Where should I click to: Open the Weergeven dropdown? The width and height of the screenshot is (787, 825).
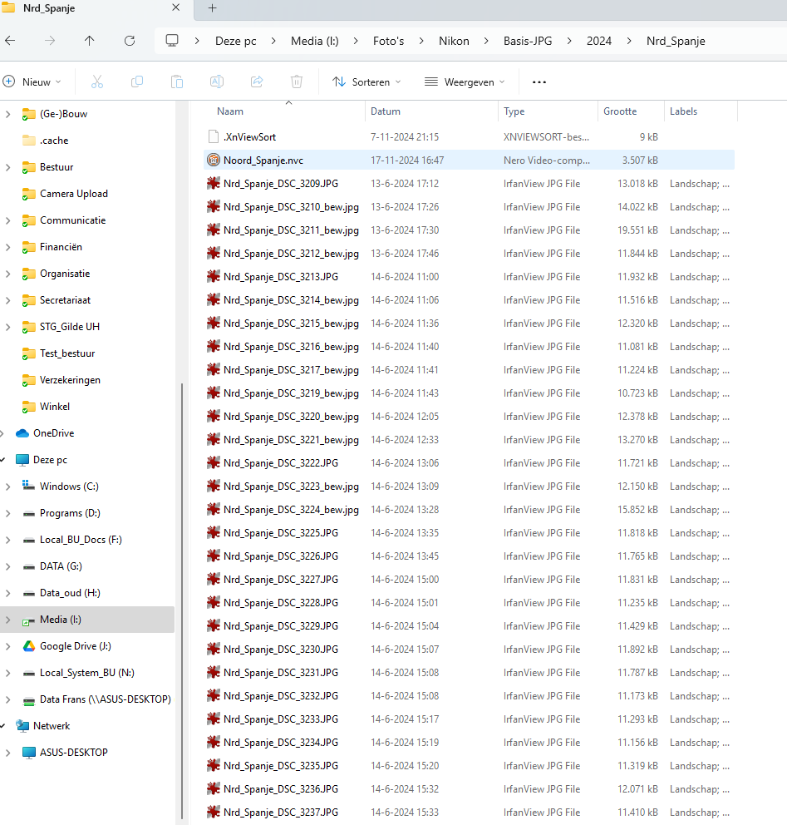465,82
